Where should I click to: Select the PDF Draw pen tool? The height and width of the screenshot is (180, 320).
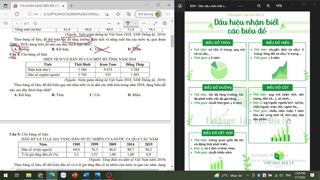click(x=128, y=23)
